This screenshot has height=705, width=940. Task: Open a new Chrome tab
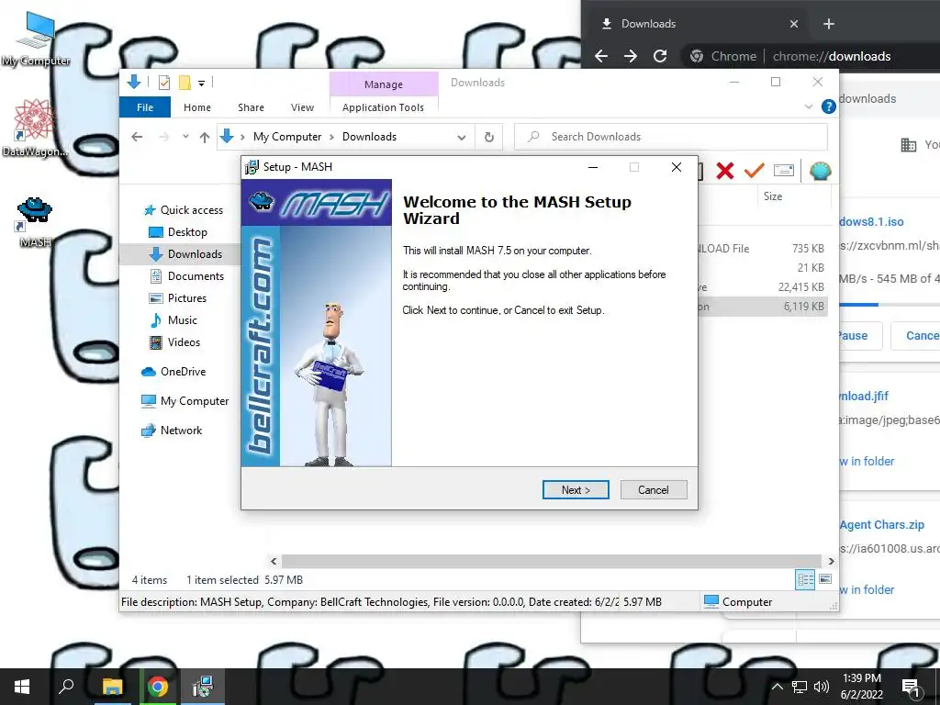point(829,24)
